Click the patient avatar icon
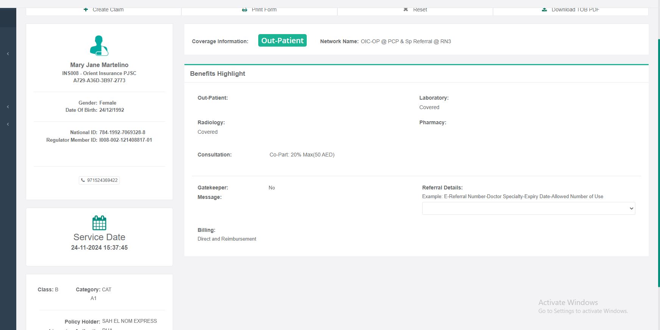 pyautogui.click(x=99, y=45)
